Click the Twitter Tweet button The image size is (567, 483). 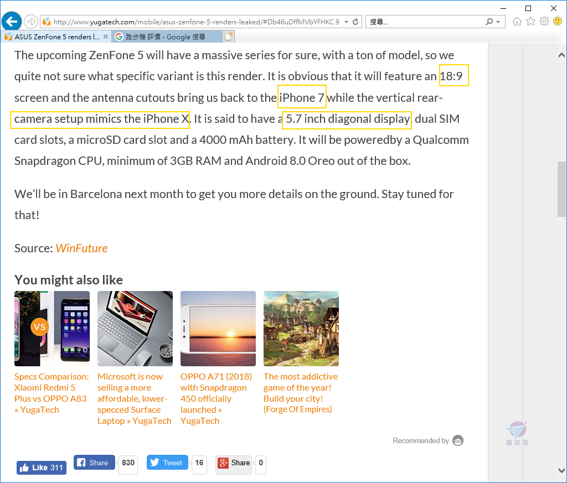click(x=167, y=463)
